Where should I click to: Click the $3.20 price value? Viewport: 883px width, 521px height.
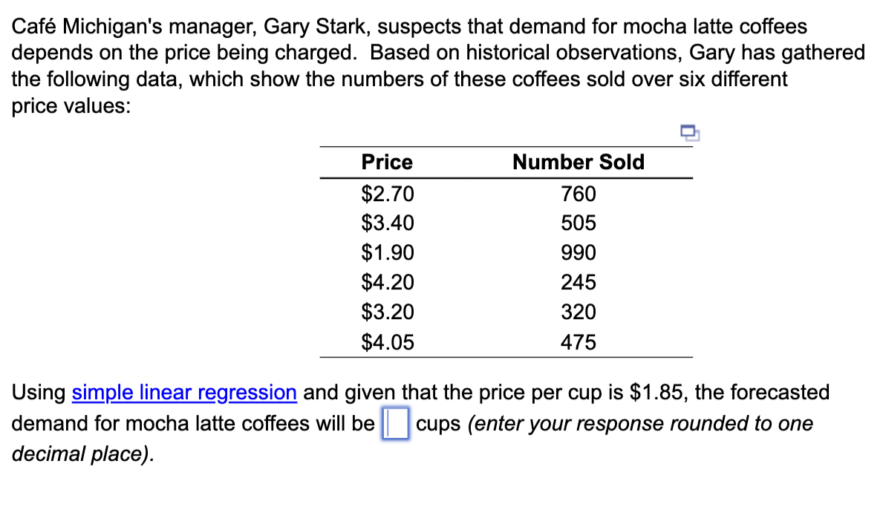point(387,312)
